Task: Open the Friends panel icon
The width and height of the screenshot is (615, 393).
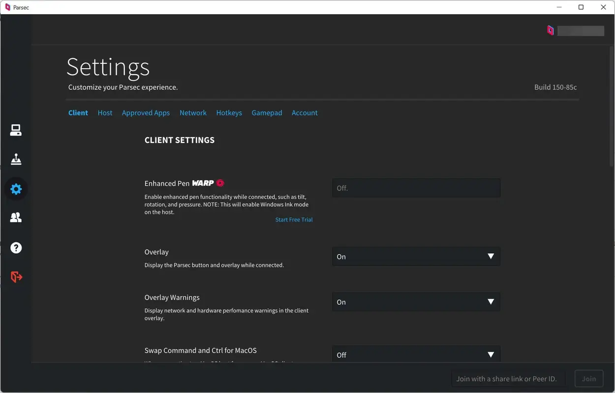Action: (16, 217)
